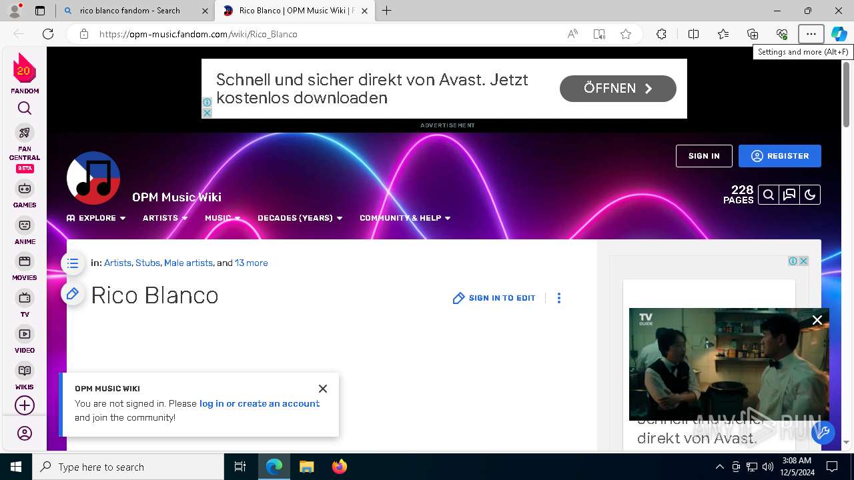Open the TV section in sidebar
Image resolution: width=854 pixels, height=480 pixels.
[25, 304]
